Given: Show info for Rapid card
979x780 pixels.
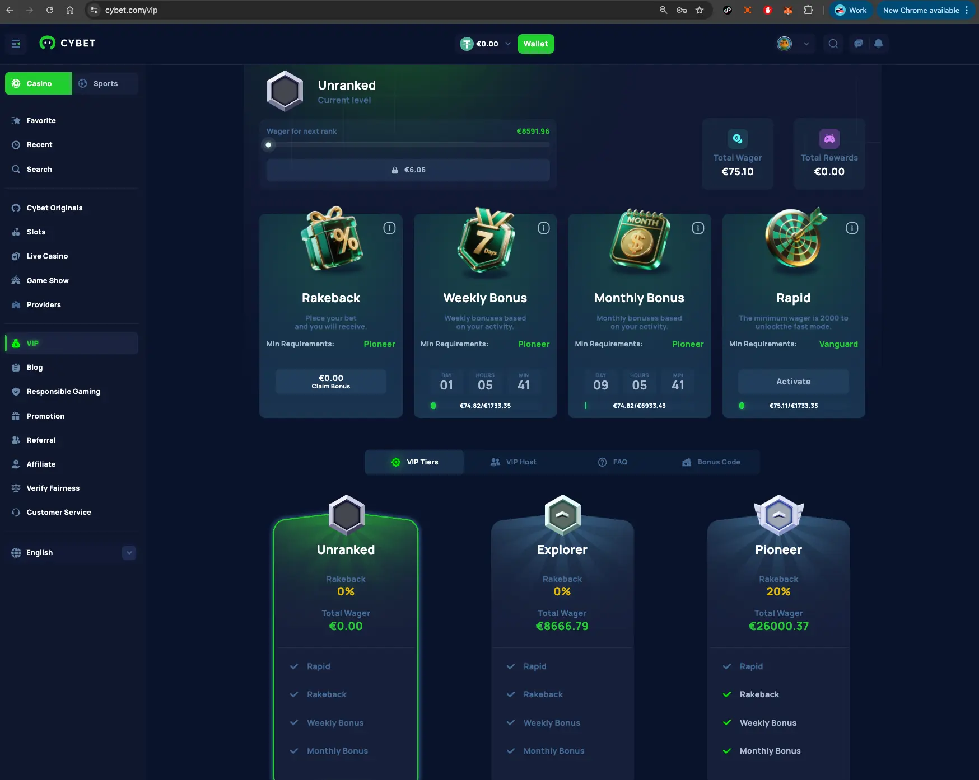Looking at the screenshot, I should [x=852, y=228].
